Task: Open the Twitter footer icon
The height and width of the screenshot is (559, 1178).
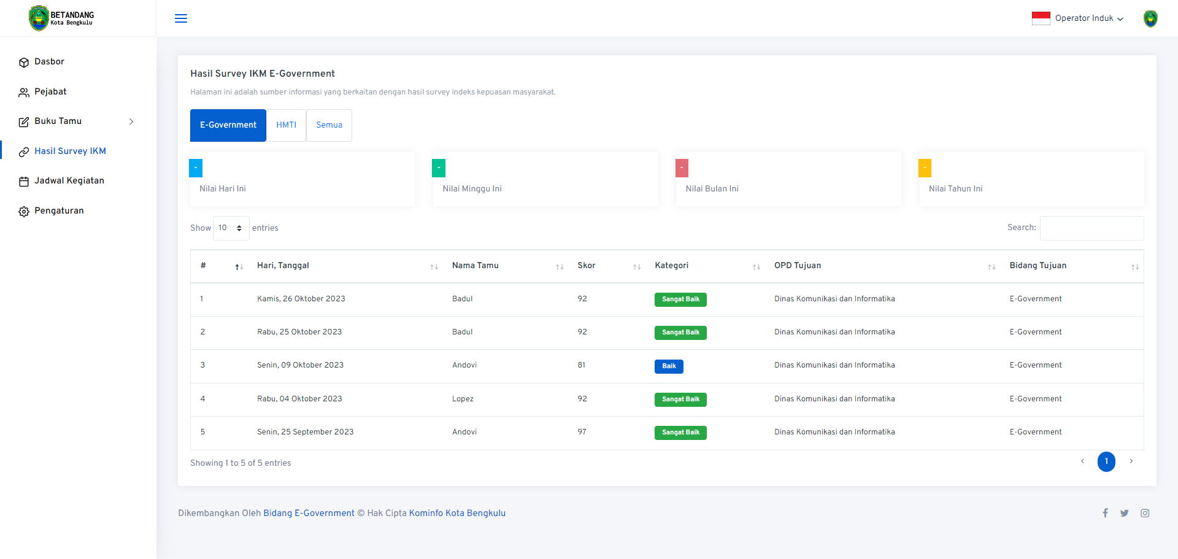Action: (1125, 514)
